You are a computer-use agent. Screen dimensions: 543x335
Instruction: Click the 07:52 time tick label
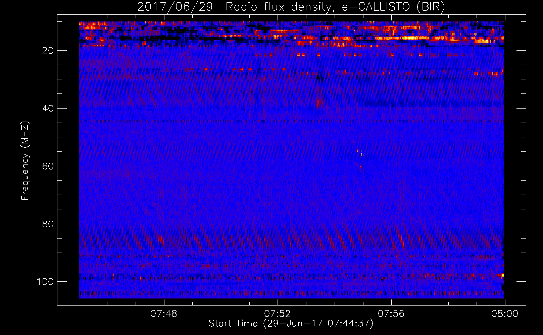pos(278,314)
